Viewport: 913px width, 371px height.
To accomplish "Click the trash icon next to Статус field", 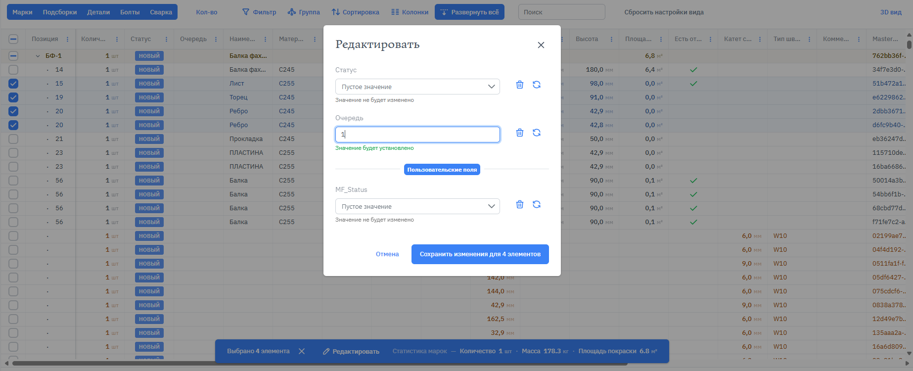I will pyautogui.click(x=520, y=85).
